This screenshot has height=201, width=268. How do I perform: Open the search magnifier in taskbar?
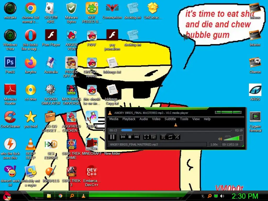coord(72,196)
